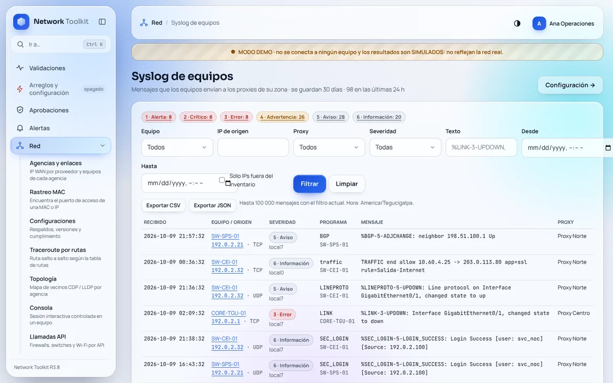Open Configuración button
613x383 pixels.
[570, 85]
